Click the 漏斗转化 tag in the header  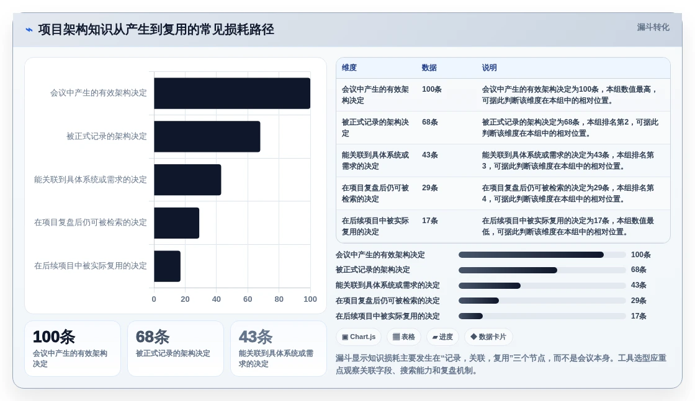click(x=653, y=27)
